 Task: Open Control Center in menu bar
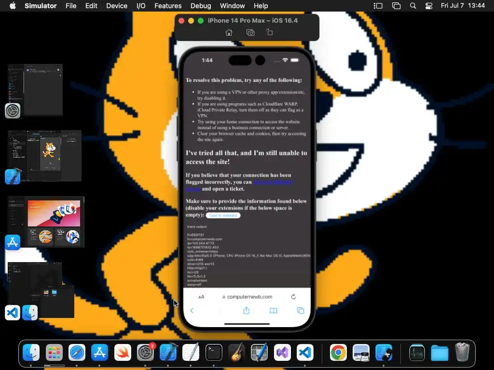pyautogui.click(x=429, y=6)
